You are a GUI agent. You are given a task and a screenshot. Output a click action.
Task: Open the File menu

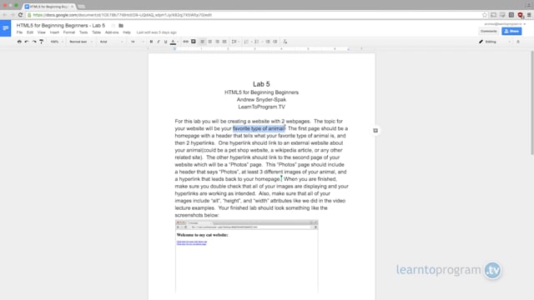19,32
